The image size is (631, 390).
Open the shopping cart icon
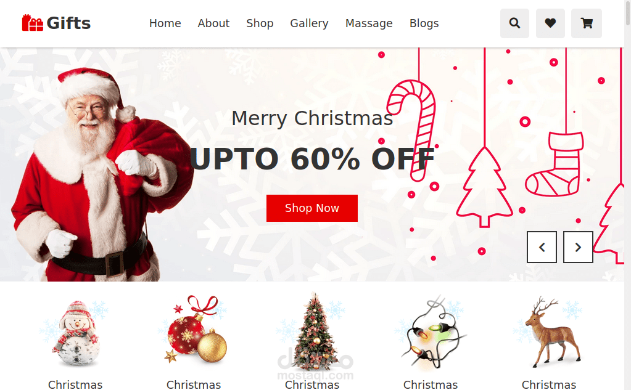(x=587, y=23)
